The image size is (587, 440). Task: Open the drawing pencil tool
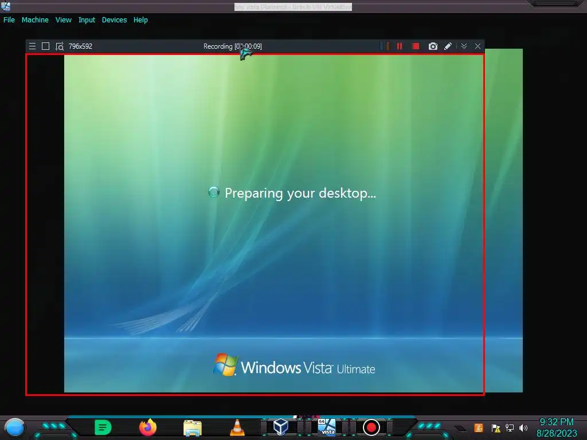(x=448, y=46)
